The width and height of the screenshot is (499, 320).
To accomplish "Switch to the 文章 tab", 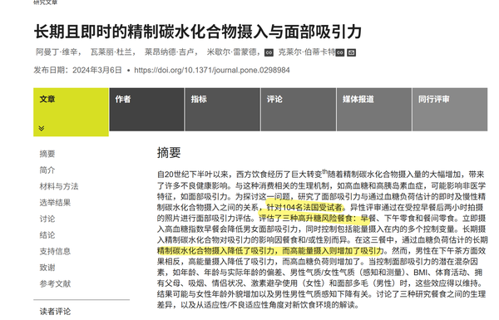I will coord(71,112).
